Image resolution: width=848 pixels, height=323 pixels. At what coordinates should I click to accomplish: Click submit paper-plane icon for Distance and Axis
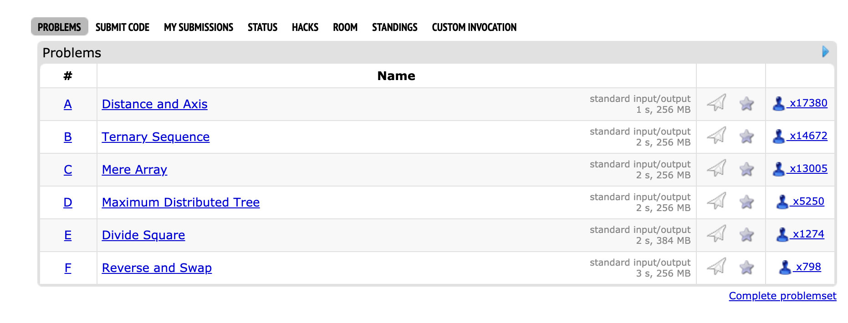click(x=716, y=103)
